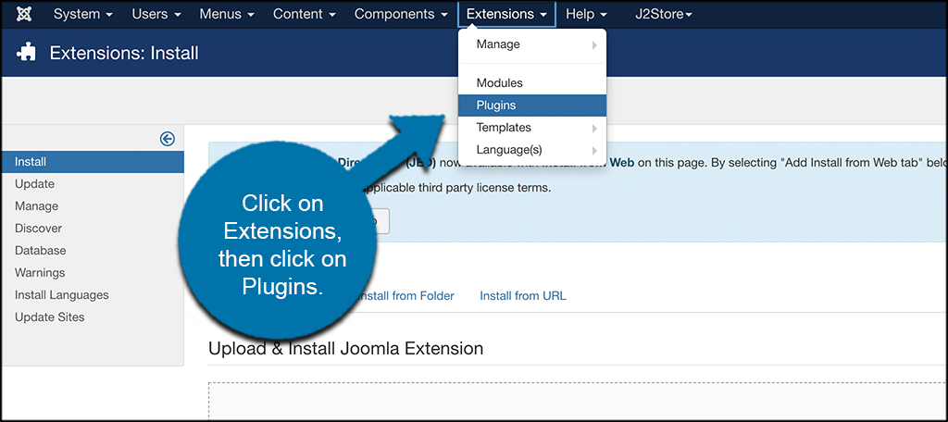Screen dimensions: 948x422
Task: Open Manage in the sidebar
Action: [x=36, y=206]
